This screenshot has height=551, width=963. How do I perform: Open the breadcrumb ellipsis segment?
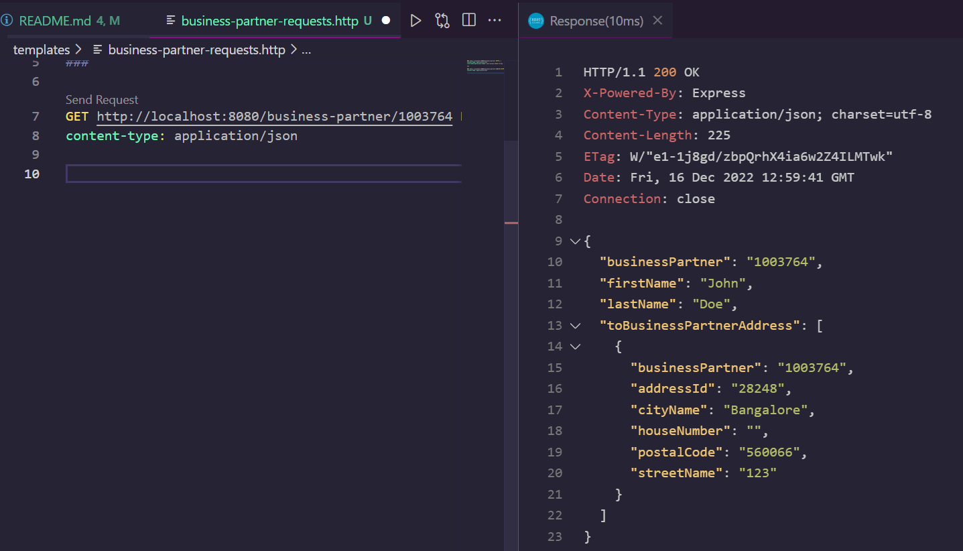(x=306, y=50)
